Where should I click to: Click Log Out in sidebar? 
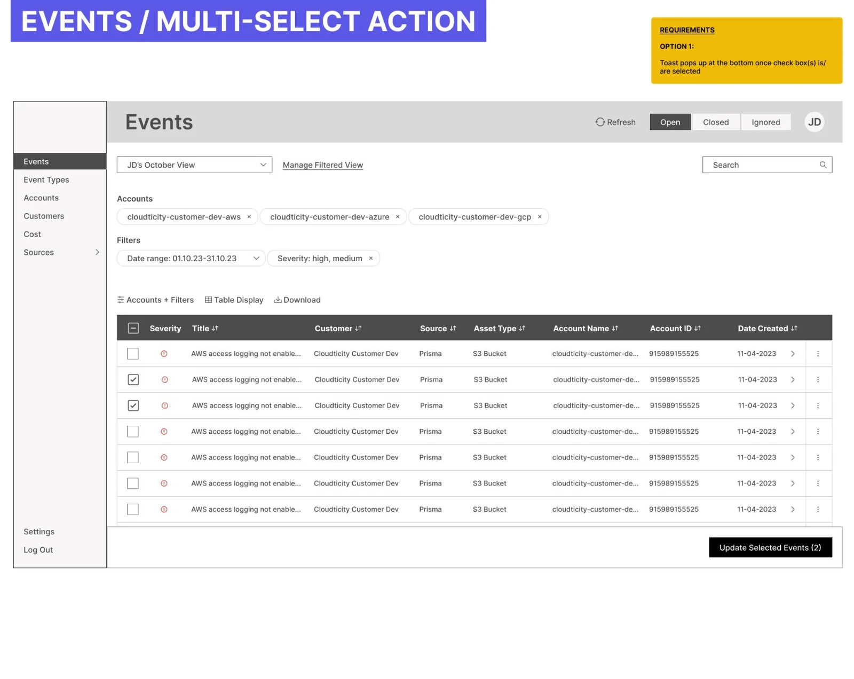pyautogui.click(x=38, y=550)
